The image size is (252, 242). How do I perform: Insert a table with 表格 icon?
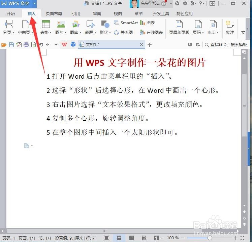coord(46,24)
